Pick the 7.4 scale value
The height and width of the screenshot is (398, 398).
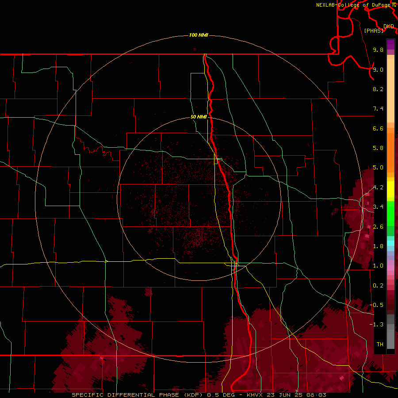click(x=378, y=109)
